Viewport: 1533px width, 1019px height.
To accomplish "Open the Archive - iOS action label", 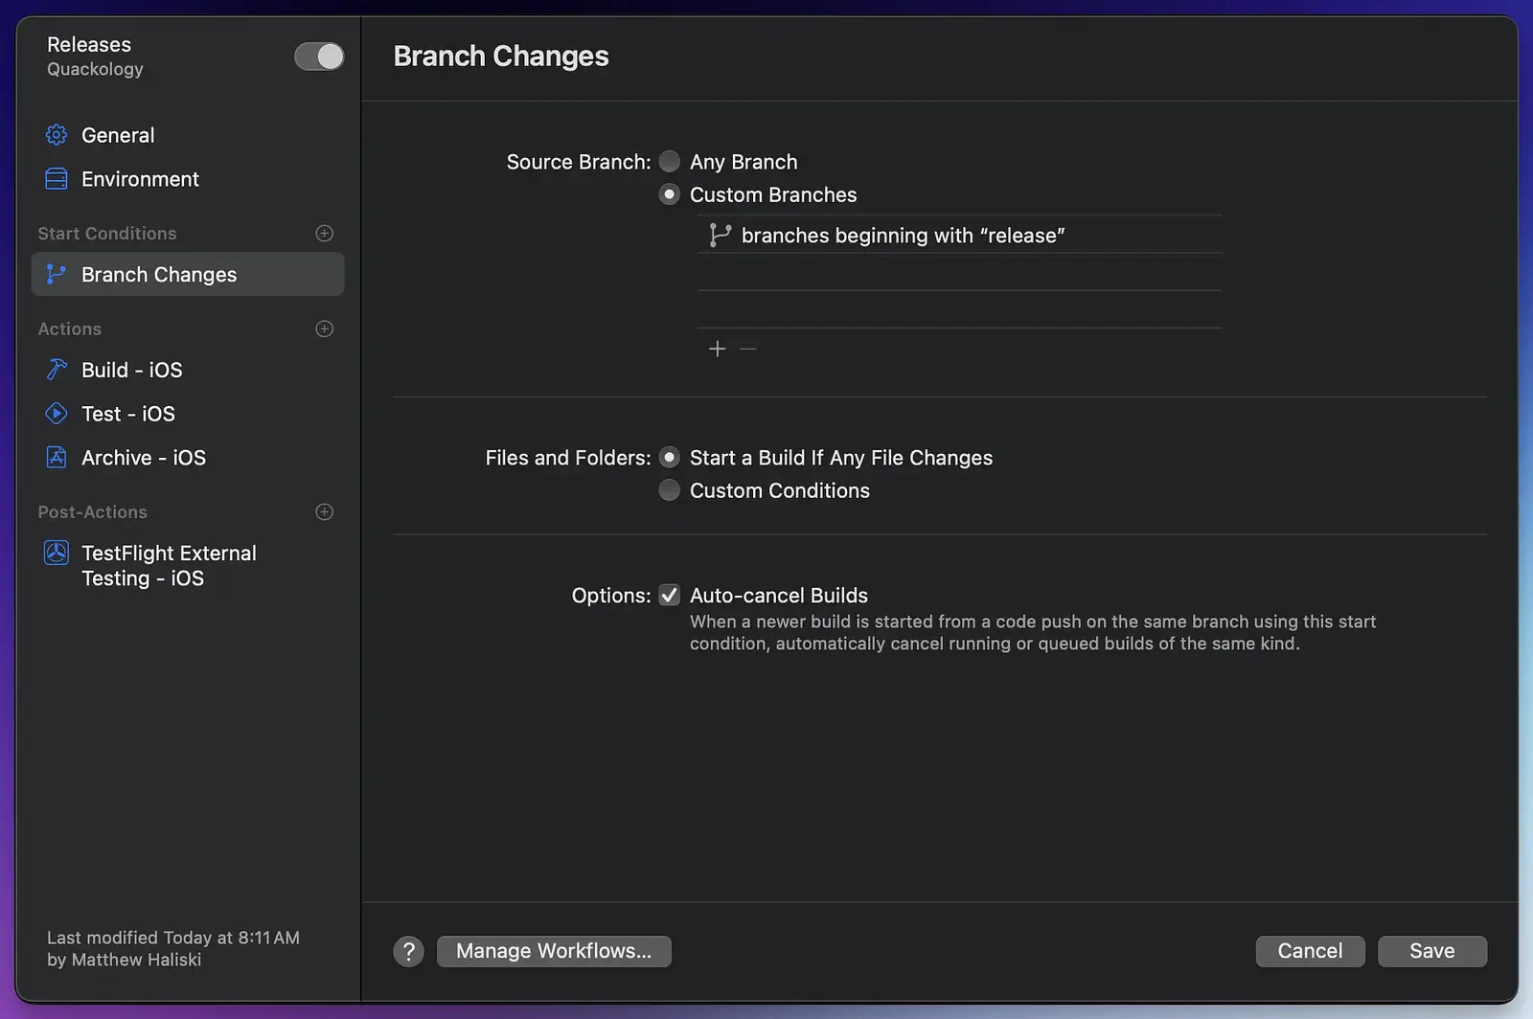I will [x=144, y=459].
